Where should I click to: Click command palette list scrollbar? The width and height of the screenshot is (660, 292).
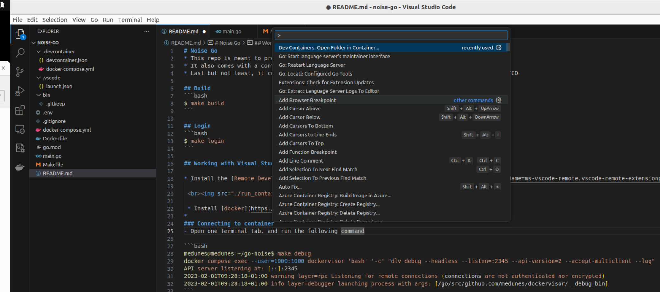508,47
